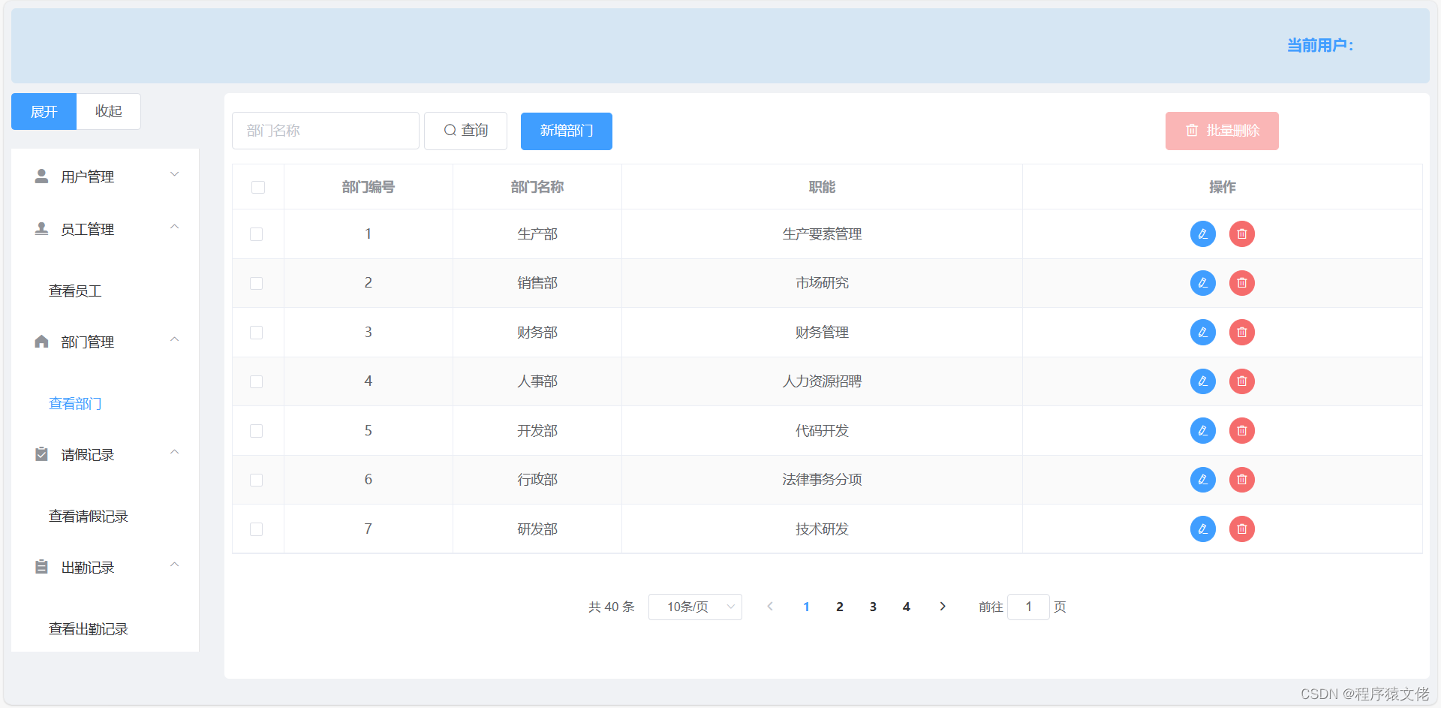Select the 展开 sidebar tab
The height and width of the screenshot is (708, 1441).
pos(44,111)
